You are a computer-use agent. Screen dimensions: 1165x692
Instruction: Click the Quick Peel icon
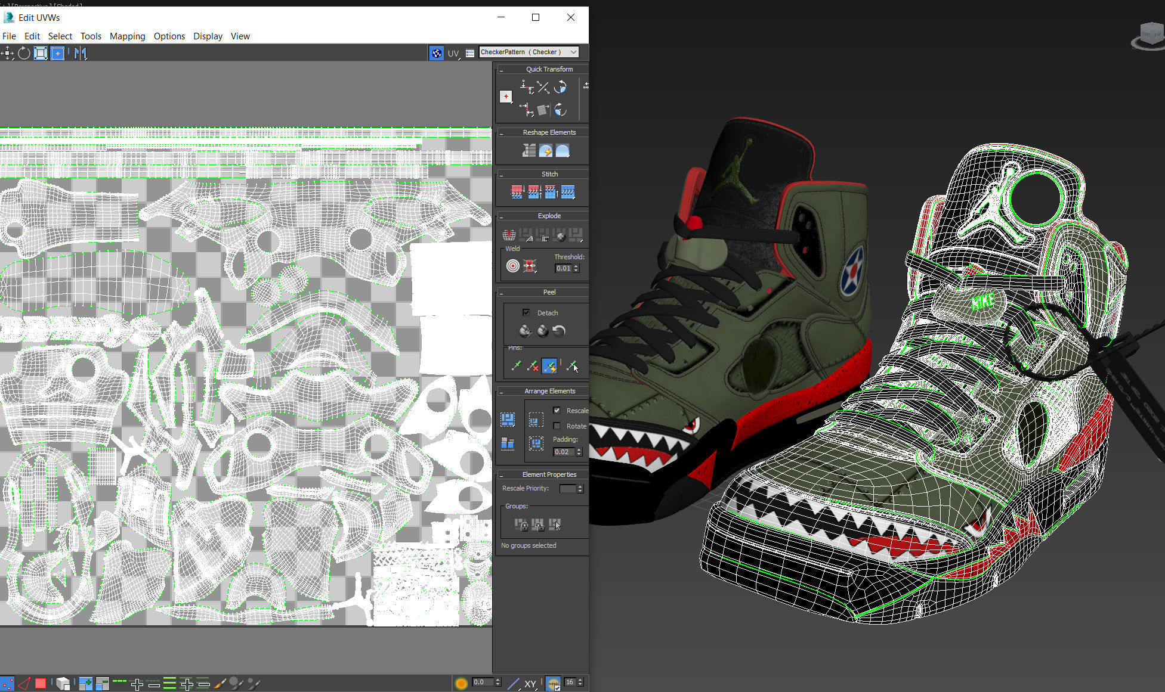[x=525, y=331]
